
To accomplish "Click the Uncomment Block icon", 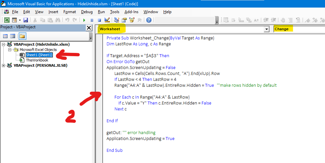I will coord(298,20).
